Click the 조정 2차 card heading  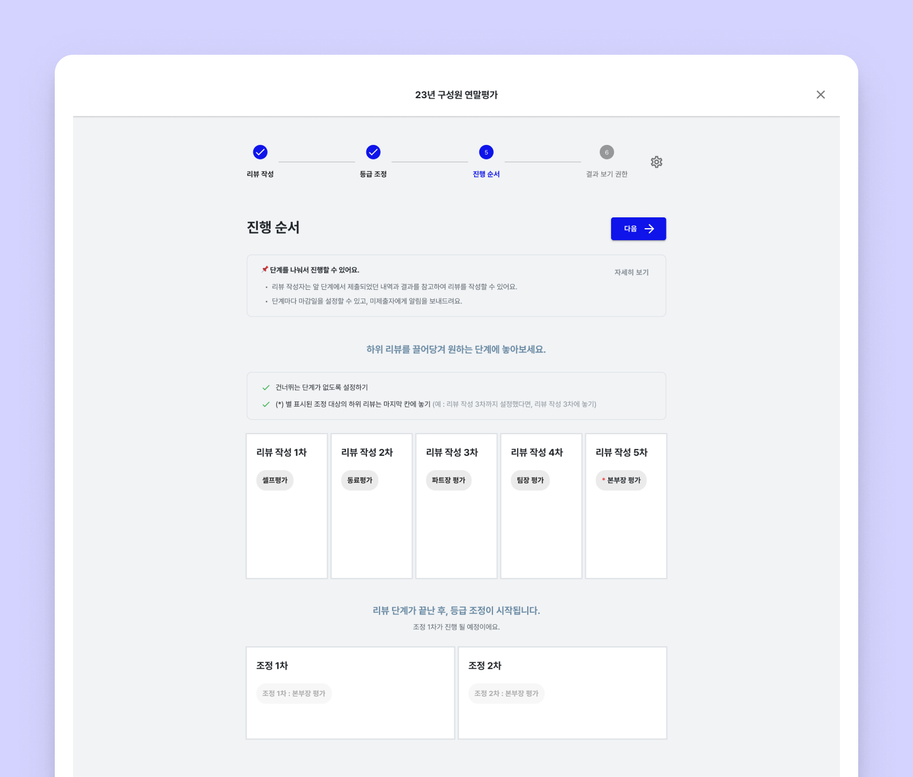(x=485, y=666)
